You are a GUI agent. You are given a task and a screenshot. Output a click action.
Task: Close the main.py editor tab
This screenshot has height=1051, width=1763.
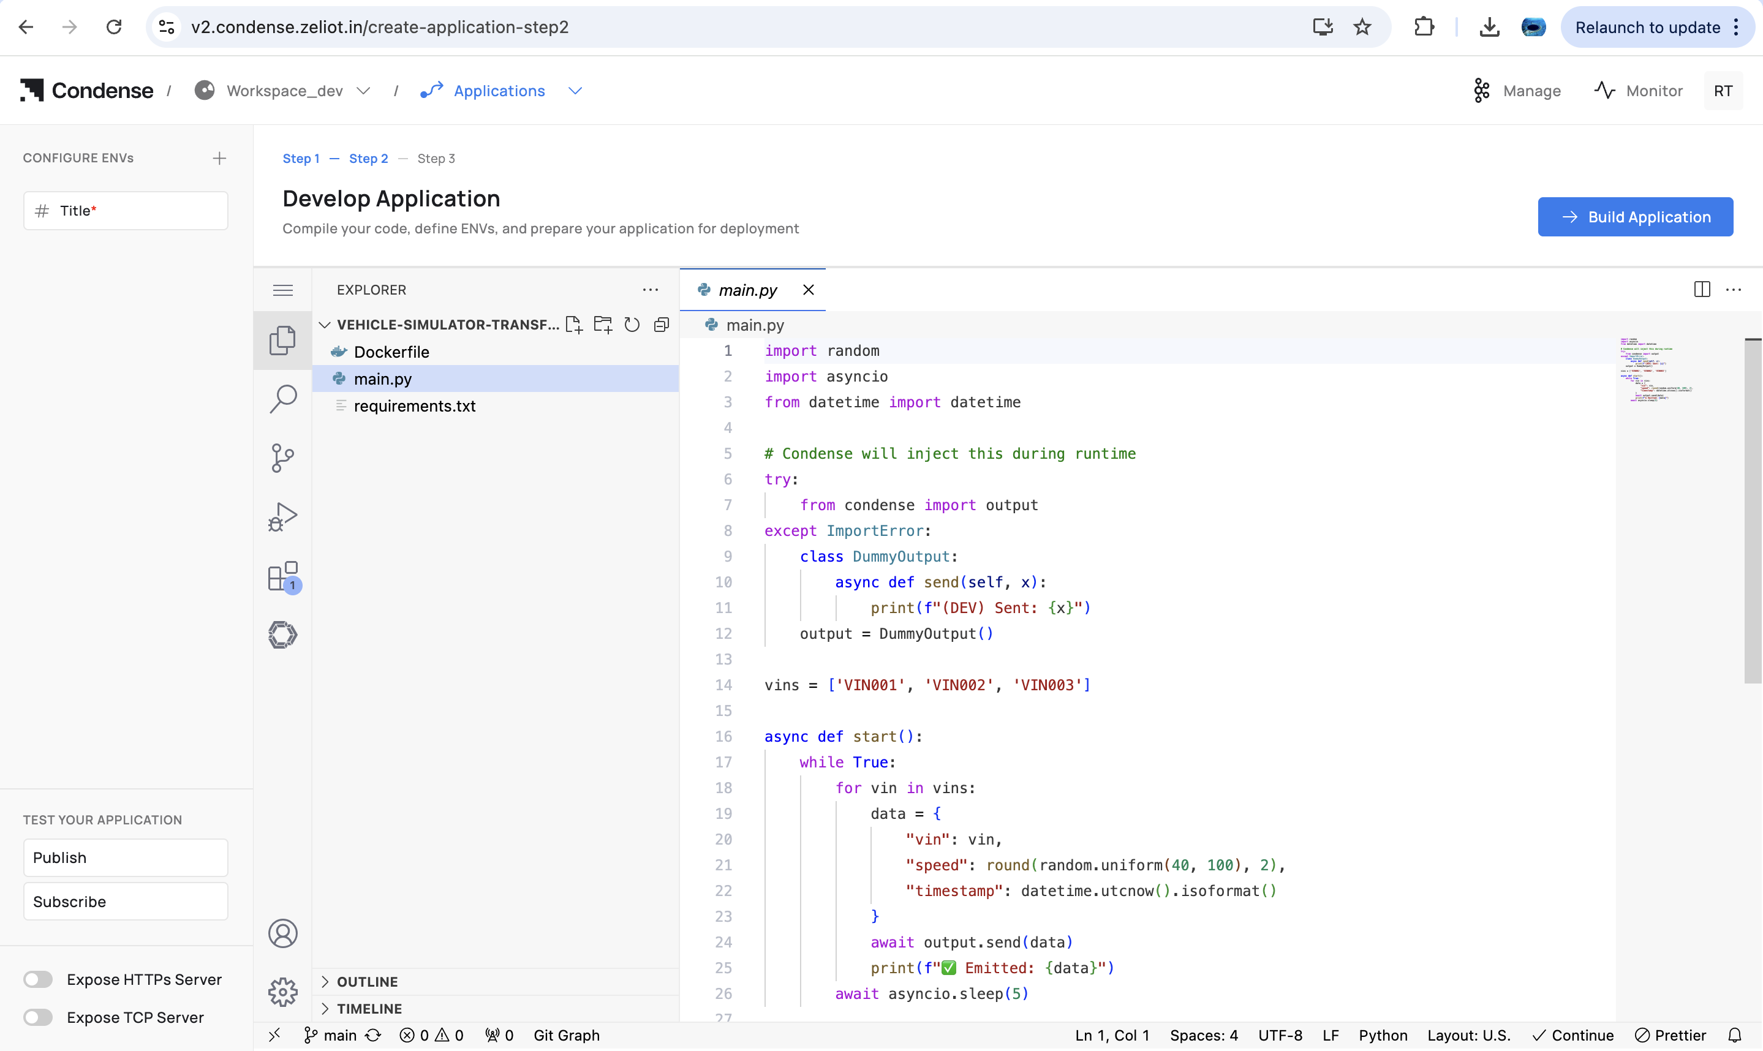(x=808, y=290)
